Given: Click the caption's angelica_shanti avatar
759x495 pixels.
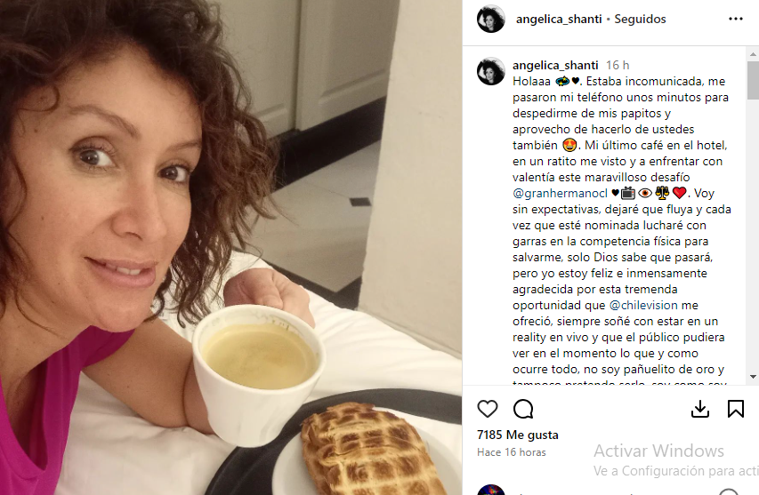Looking at the screenshot, I should coord(491,71).
